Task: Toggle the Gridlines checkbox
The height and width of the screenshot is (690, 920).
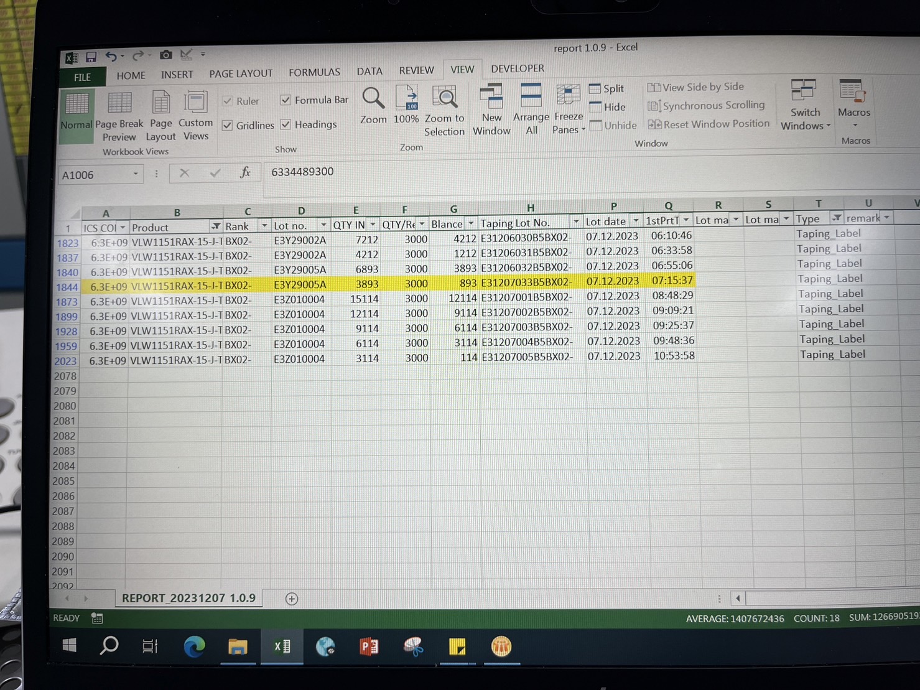Action: pos(228,126)
